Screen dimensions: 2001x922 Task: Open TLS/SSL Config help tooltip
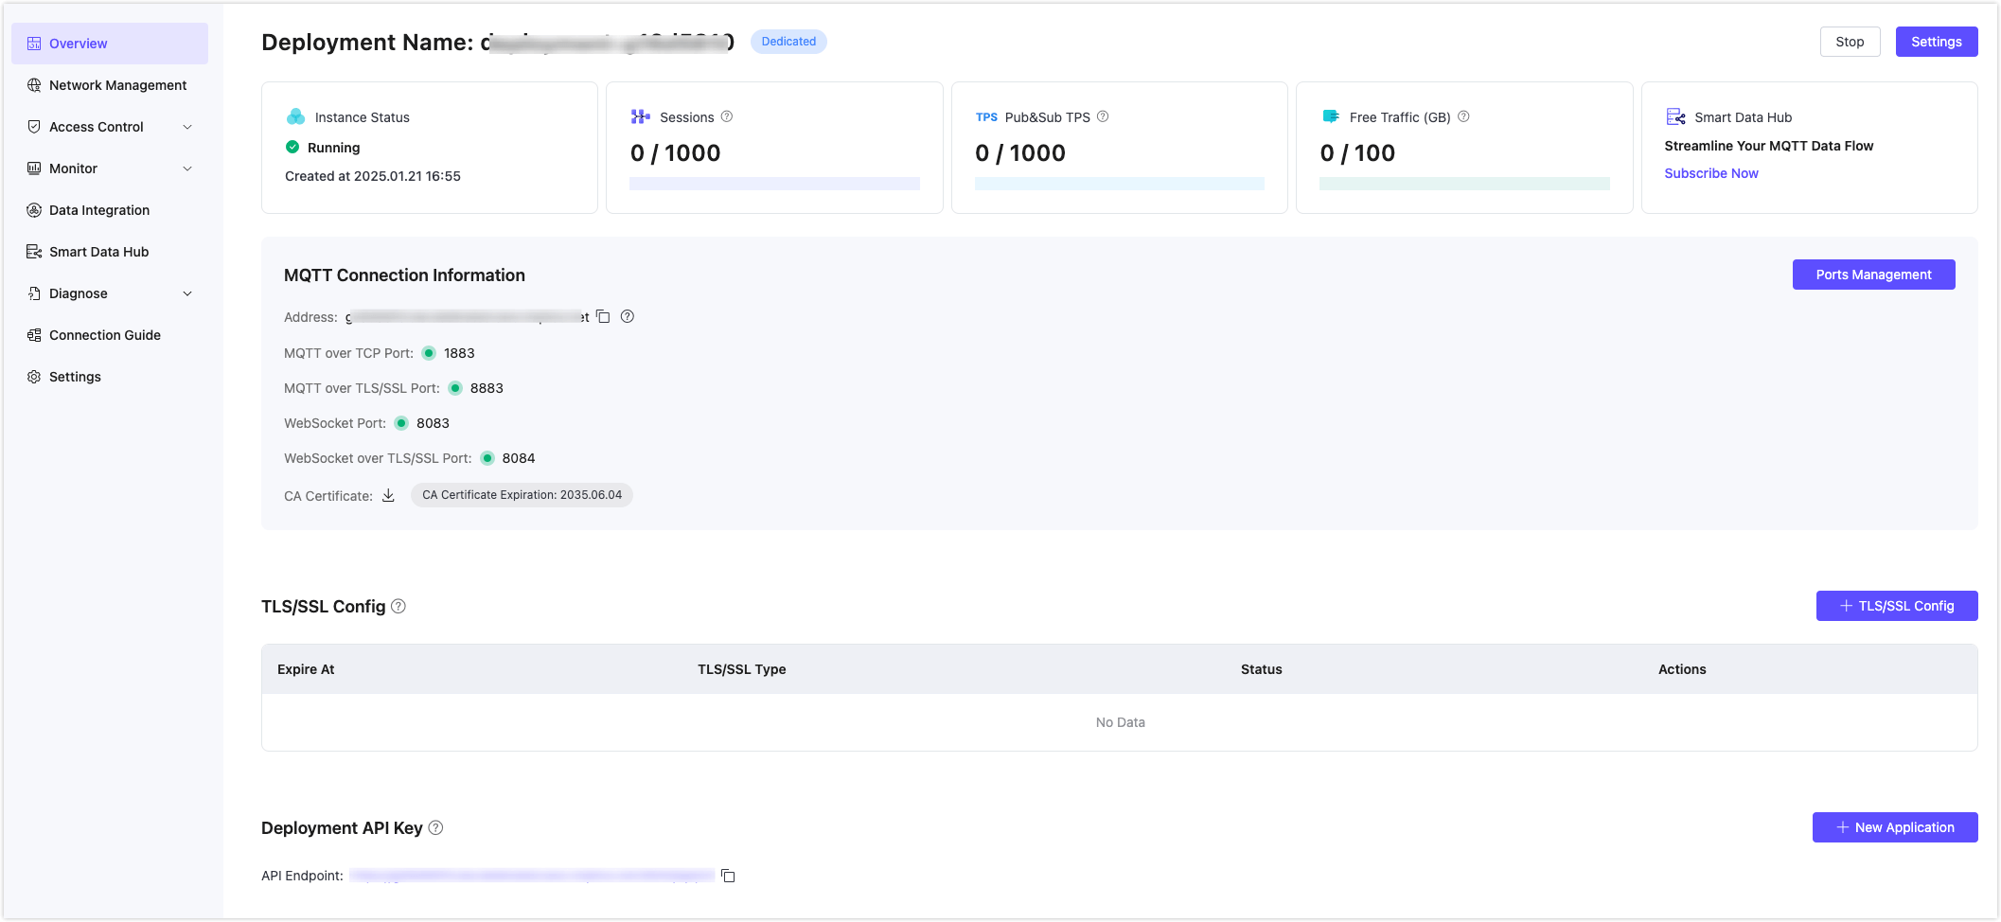(x=398, y=607)
